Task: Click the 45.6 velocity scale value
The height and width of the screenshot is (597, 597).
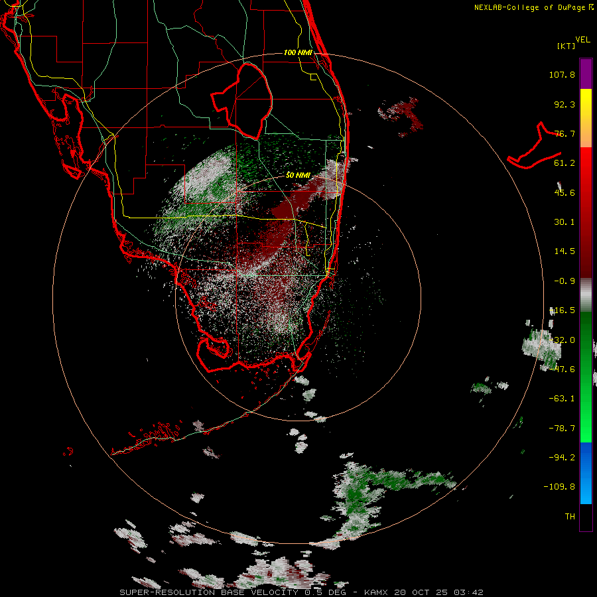Action: coord(564,192)
